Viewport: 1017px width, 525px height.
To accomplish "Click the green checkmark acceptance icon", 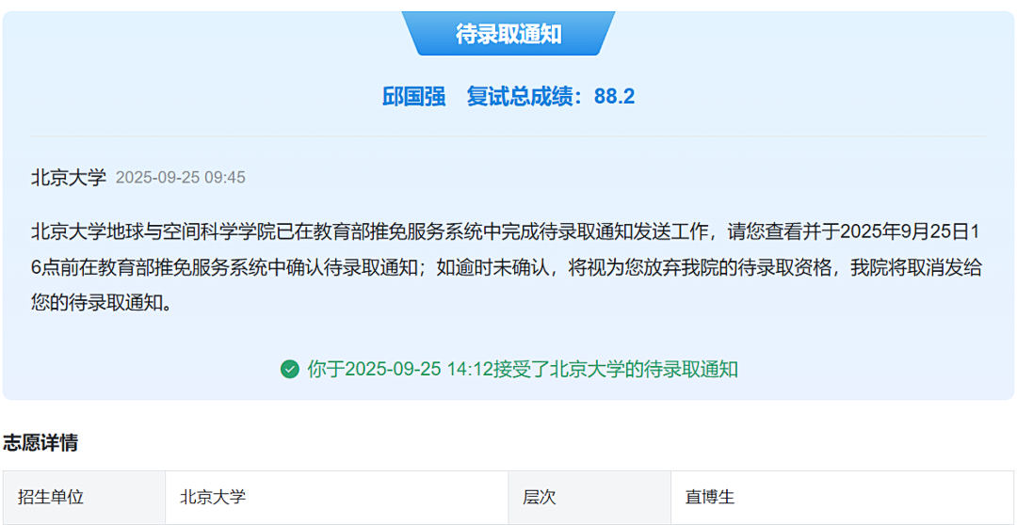I will pyautogui.click(x=290, y=369).
